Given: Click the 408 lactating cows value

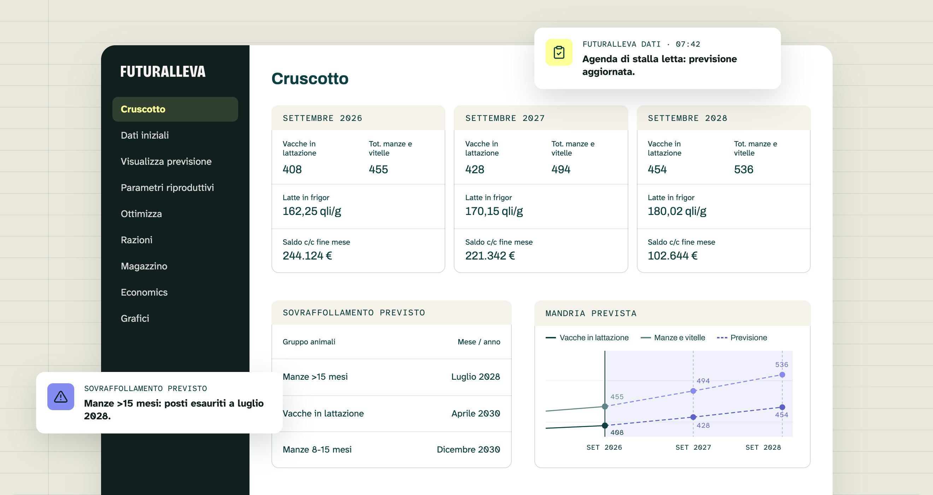Looking at the screenshot, I should pos(292,169).
